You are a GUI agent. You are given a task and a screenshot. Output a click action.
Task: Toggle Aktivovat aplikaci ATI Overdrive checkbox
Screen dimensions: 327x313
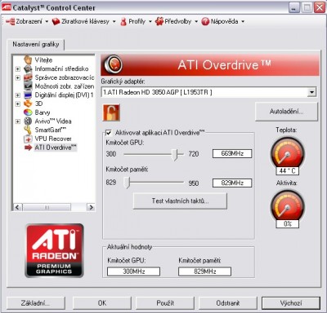coord(109,133)
